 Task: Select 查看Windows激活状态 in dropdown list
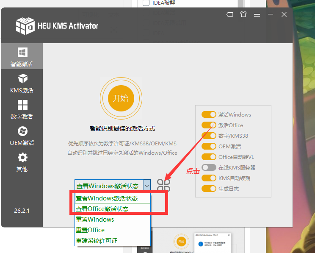tap(113, 198)
